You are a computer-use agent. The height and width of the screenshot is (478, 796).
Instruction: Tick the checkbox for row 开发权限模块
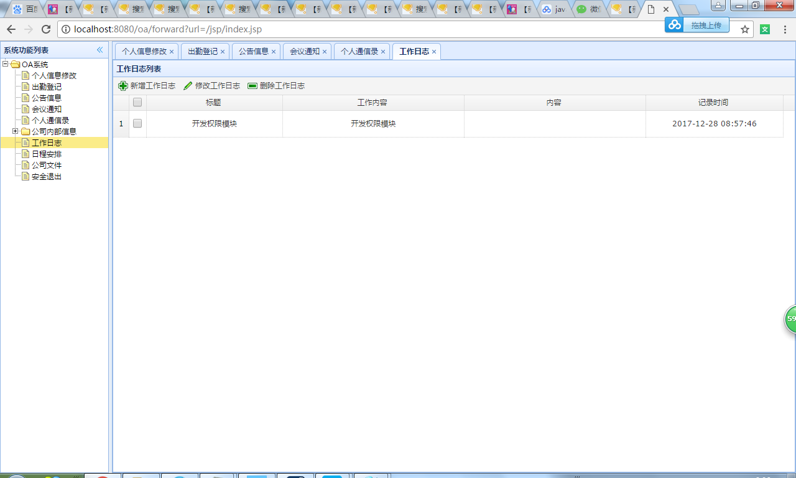tap(137, 123)
